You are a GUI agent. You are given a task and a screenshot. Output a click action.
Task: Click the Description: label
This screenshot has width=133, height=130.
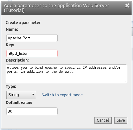pyautogui.click(x=17, y=60)
